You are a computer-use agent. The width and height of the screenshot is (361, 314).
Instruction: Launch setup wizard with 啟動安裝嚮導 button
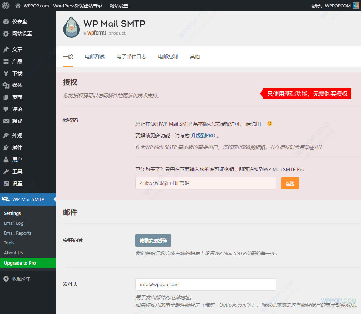click(153, 241)
